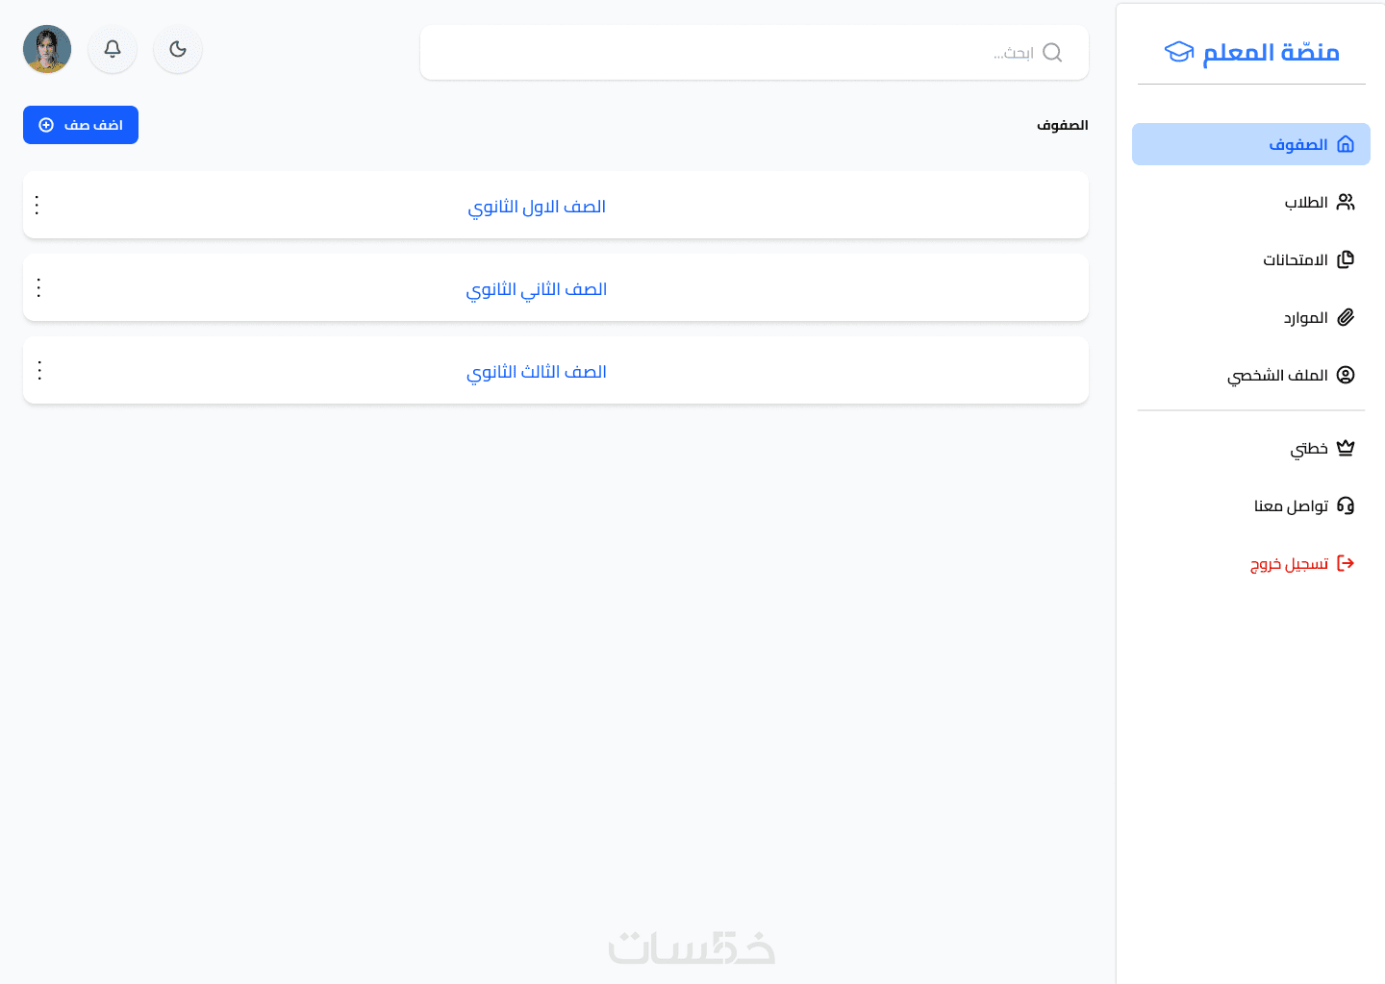This screenshot has width=1385, height=984.
Task: Click the خطتي crown icon
Action: pos(1346,448)
